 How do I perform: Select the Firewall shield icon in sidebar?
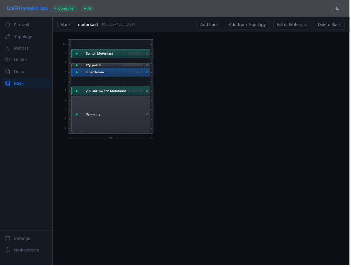tap(8, 25)
